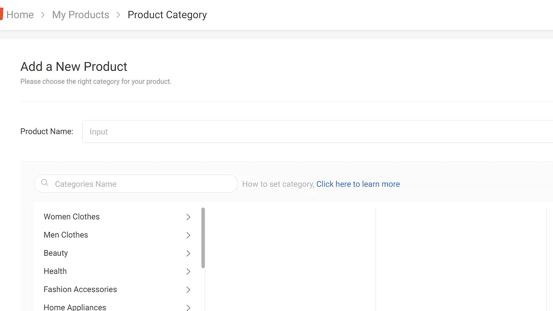Select the Product Category breadcrumb item
The width and height of the screenshot is (553, 311).
pyautogui.click(x=167, y=14)
